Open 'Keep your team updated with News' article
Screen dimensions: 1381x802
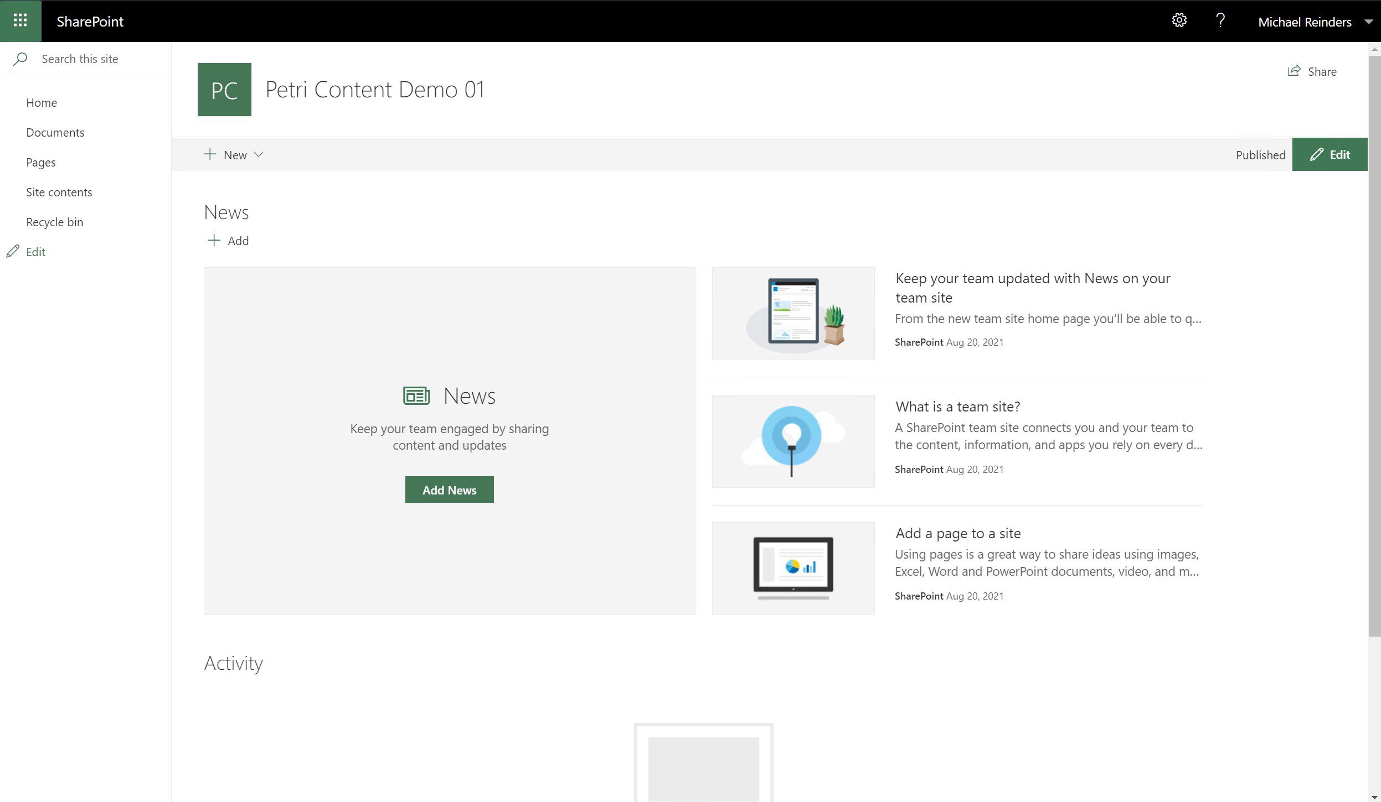point(1033,288)
